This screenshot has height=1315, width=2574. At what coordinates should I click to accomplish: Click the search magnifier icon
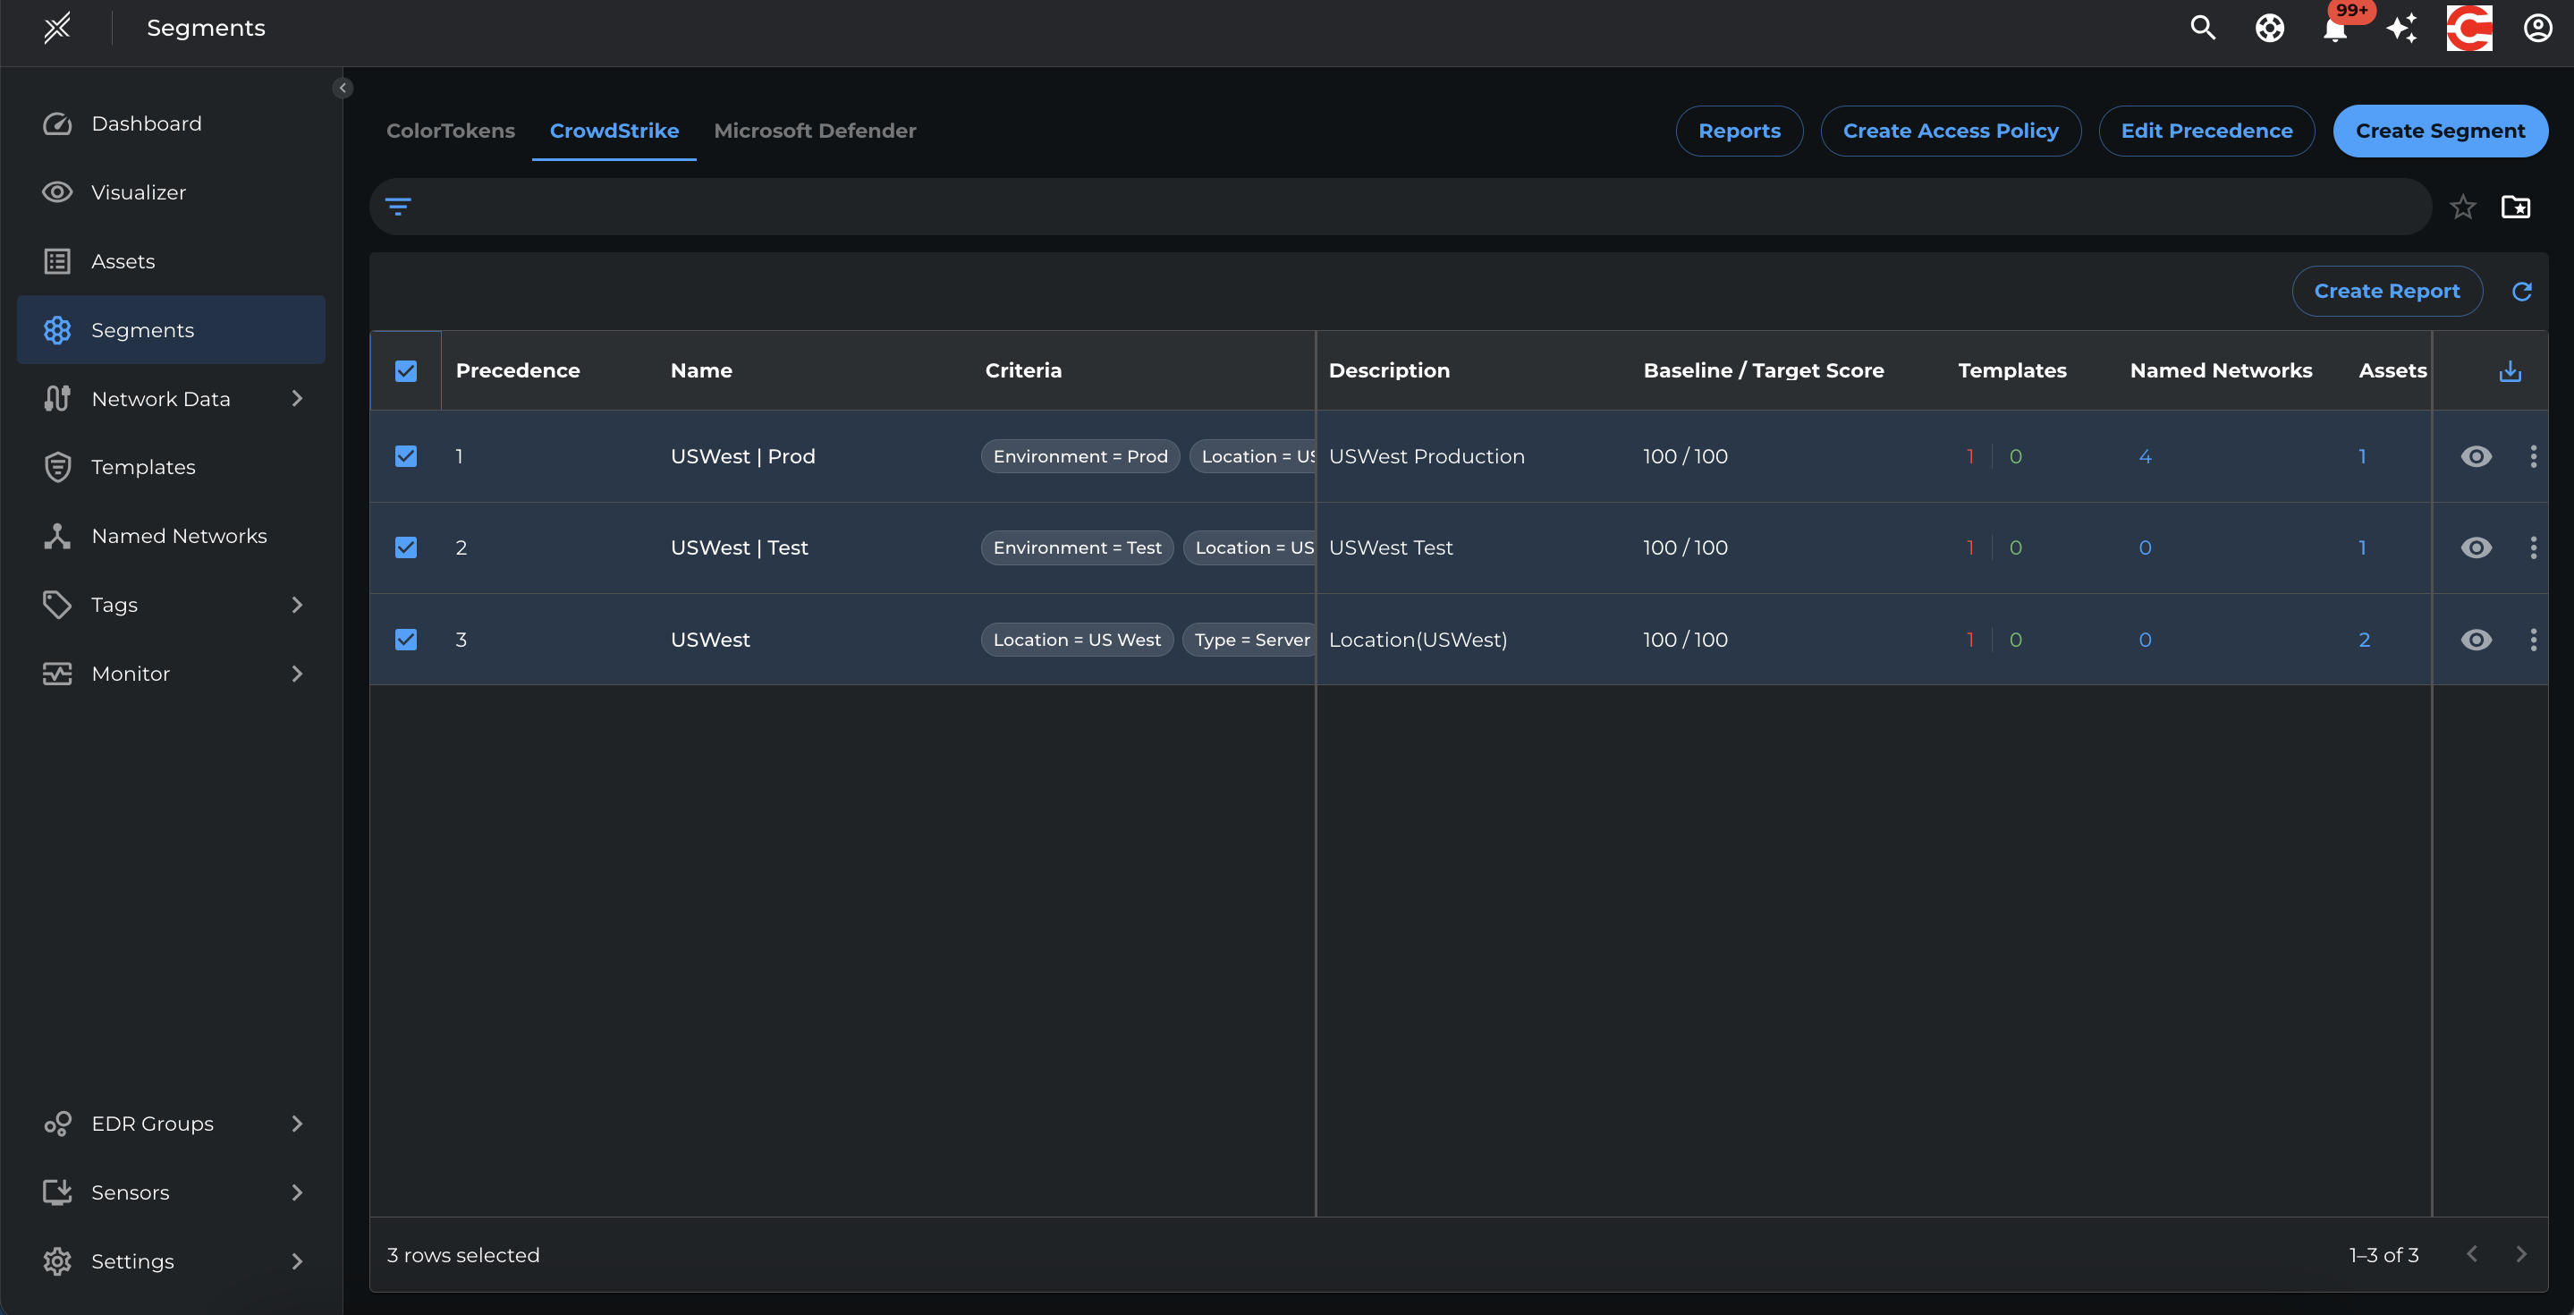click(2202, 28)
